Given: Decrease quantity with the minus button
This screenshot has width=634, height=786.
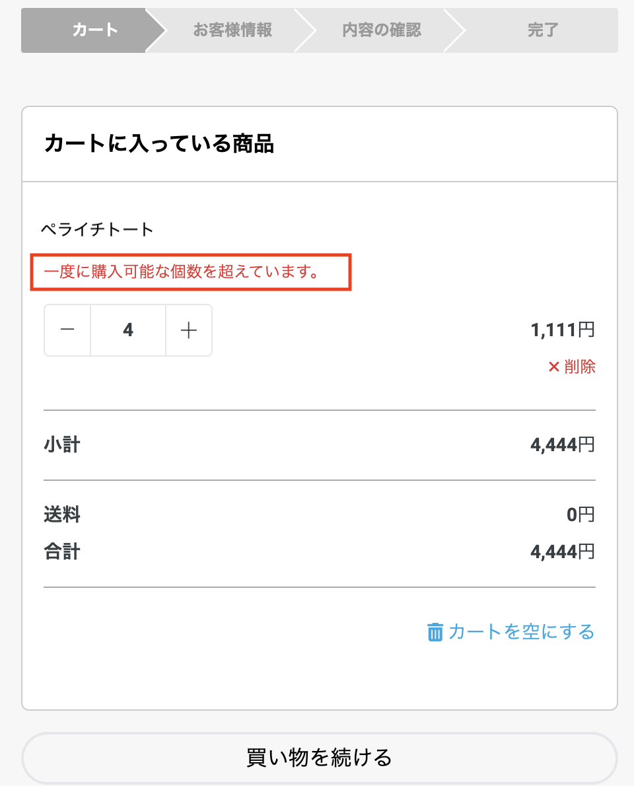Looking at the screenshot, I should coord(67,330).
